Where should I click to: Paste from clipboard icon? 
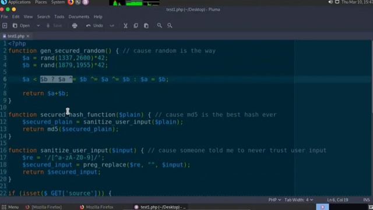tap(146, 26)
